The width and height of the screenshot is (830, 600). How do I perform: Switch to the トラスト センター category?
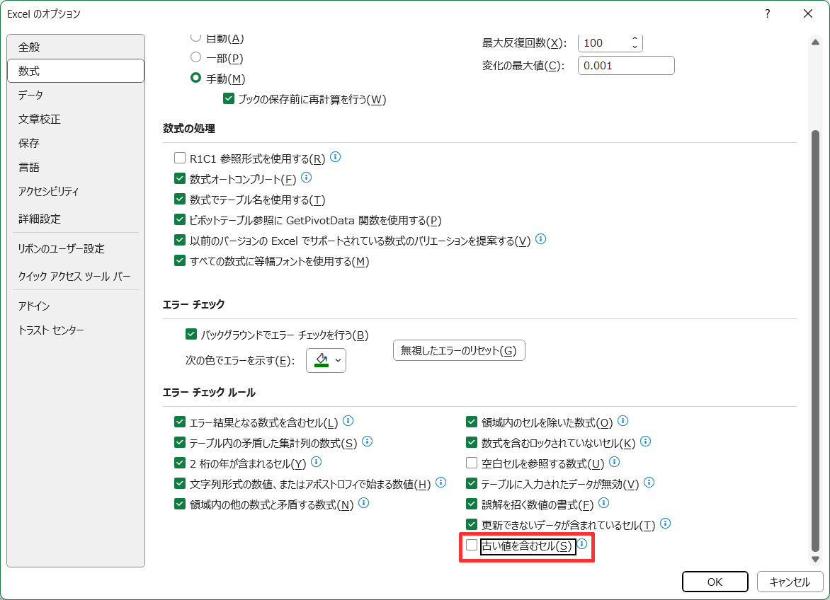coord(51,330)
